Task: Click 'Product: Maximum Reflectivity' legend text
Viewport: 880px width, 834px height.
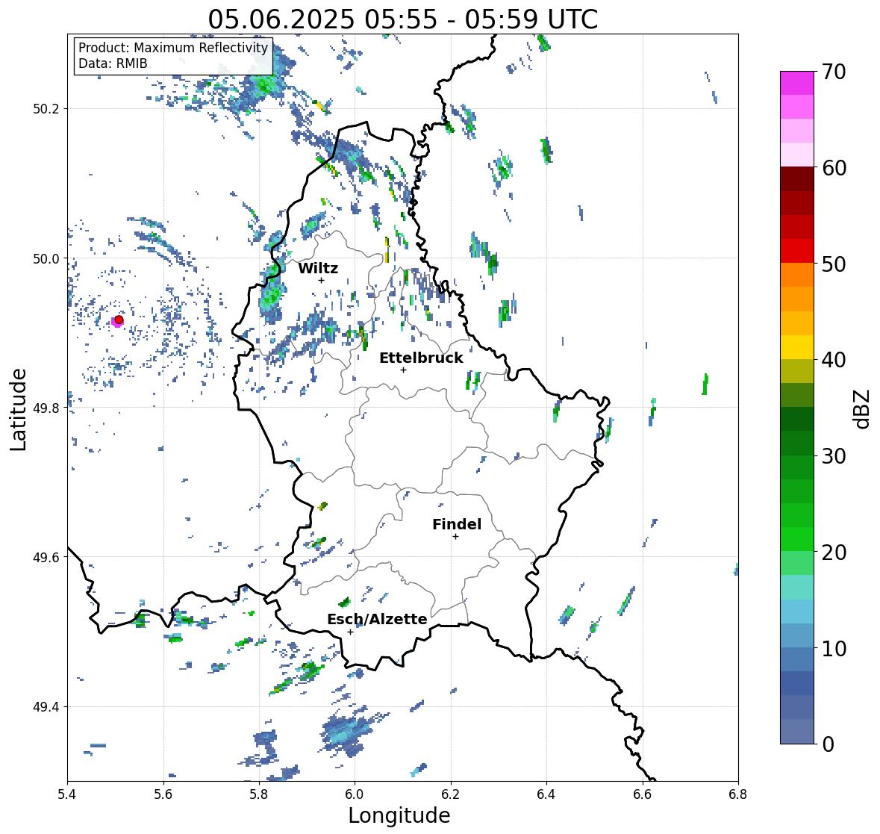Action: (x=173, y=48)
